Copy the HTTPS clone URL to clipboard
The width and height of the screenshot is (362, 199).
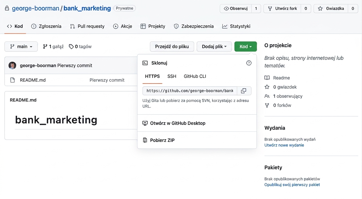244,91
